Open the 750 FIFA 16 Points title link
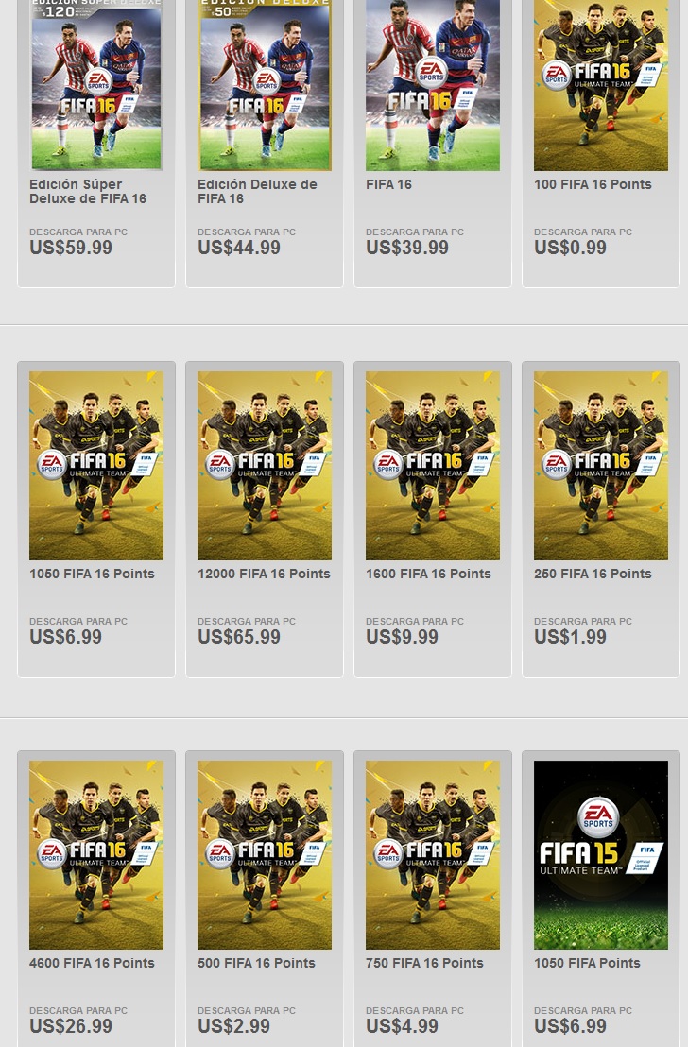 tap(425, 963)
